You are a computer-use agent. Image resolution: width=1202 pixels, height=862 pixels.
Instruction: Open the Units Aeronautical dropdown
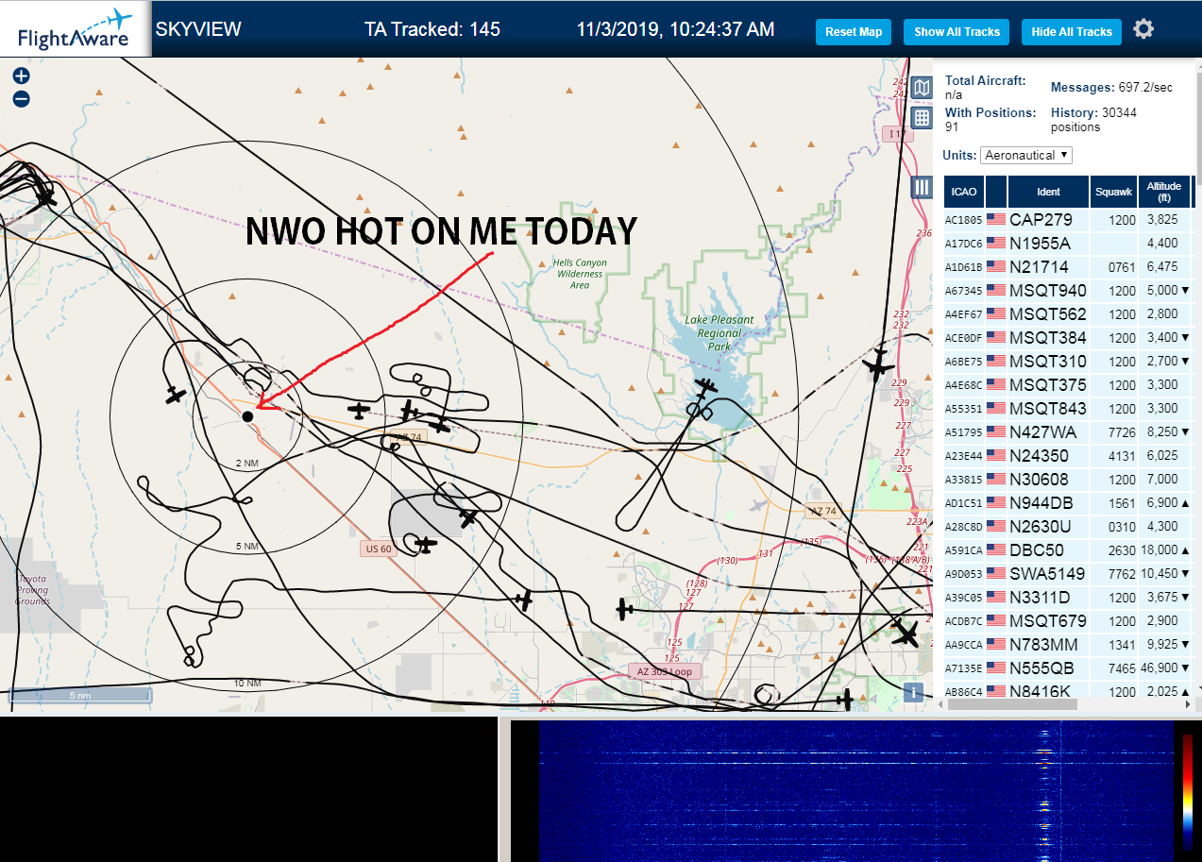pos(1026,155)
